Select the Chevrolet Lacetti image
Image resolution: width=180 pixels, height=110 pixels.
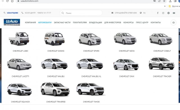19,64
